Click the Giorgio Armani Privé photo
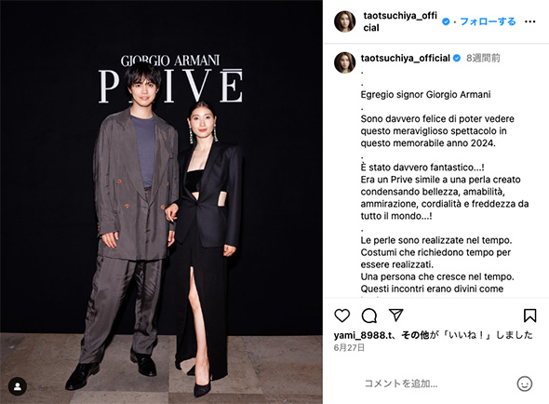 (161, 202)
